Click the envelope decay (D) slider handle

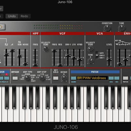pyautogui.click(x=125, y=59)
